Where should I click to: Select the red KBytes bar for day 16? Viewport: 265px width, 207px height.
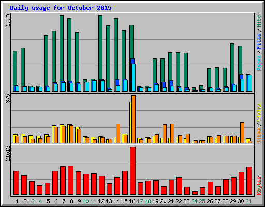132,171
